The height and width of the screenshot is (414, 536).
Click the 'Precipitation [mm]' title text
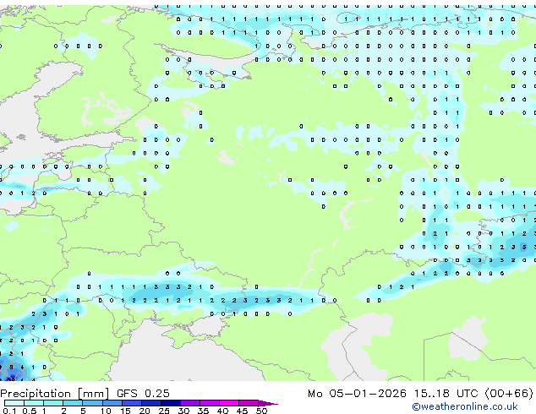(x=54, y=394)
